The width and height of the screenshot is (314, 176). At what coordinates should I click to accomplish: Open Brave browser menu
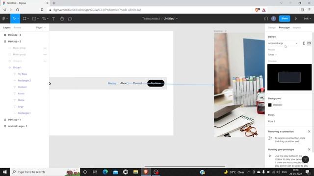[x=310, y=10]
